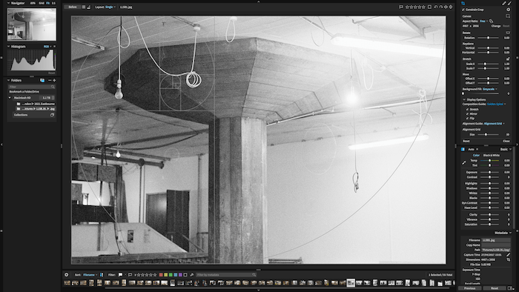The width and height of the screenshot is (519, 292).
Task: Uncheck the Stretch guide option
Action: point(467,109)
